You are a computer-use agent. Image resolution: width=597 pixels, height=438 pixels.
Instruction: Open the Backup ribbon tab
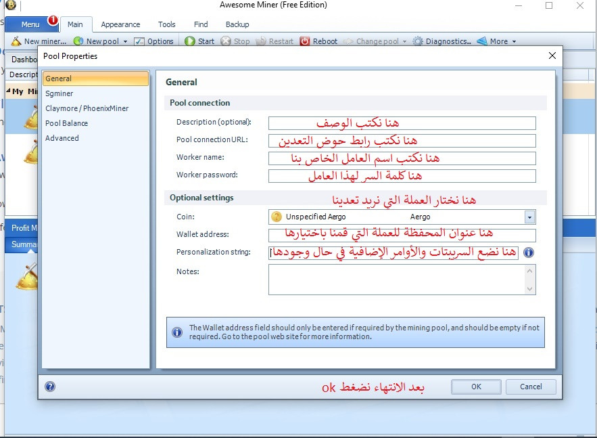[237, 24]
